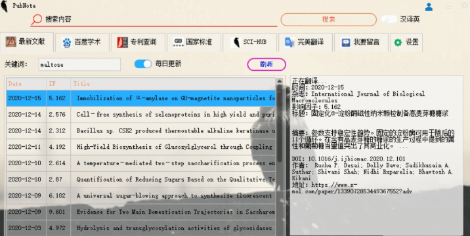This screenshot has height=236, width=470.
Task: Sort by the Date column header
Action: pyautogui.click(x=26, y=83)
